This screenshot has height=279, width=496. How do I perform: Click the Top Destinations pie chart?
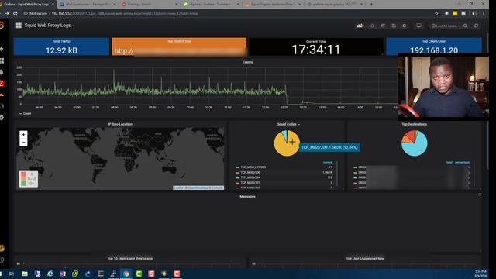click(x=415, y=143)
